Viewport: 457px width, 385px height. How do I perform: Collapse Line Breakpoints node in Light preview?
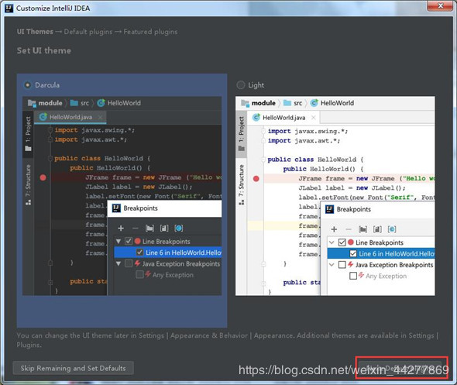pos(332,242)
